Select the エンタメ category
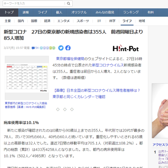 (63, 21)
